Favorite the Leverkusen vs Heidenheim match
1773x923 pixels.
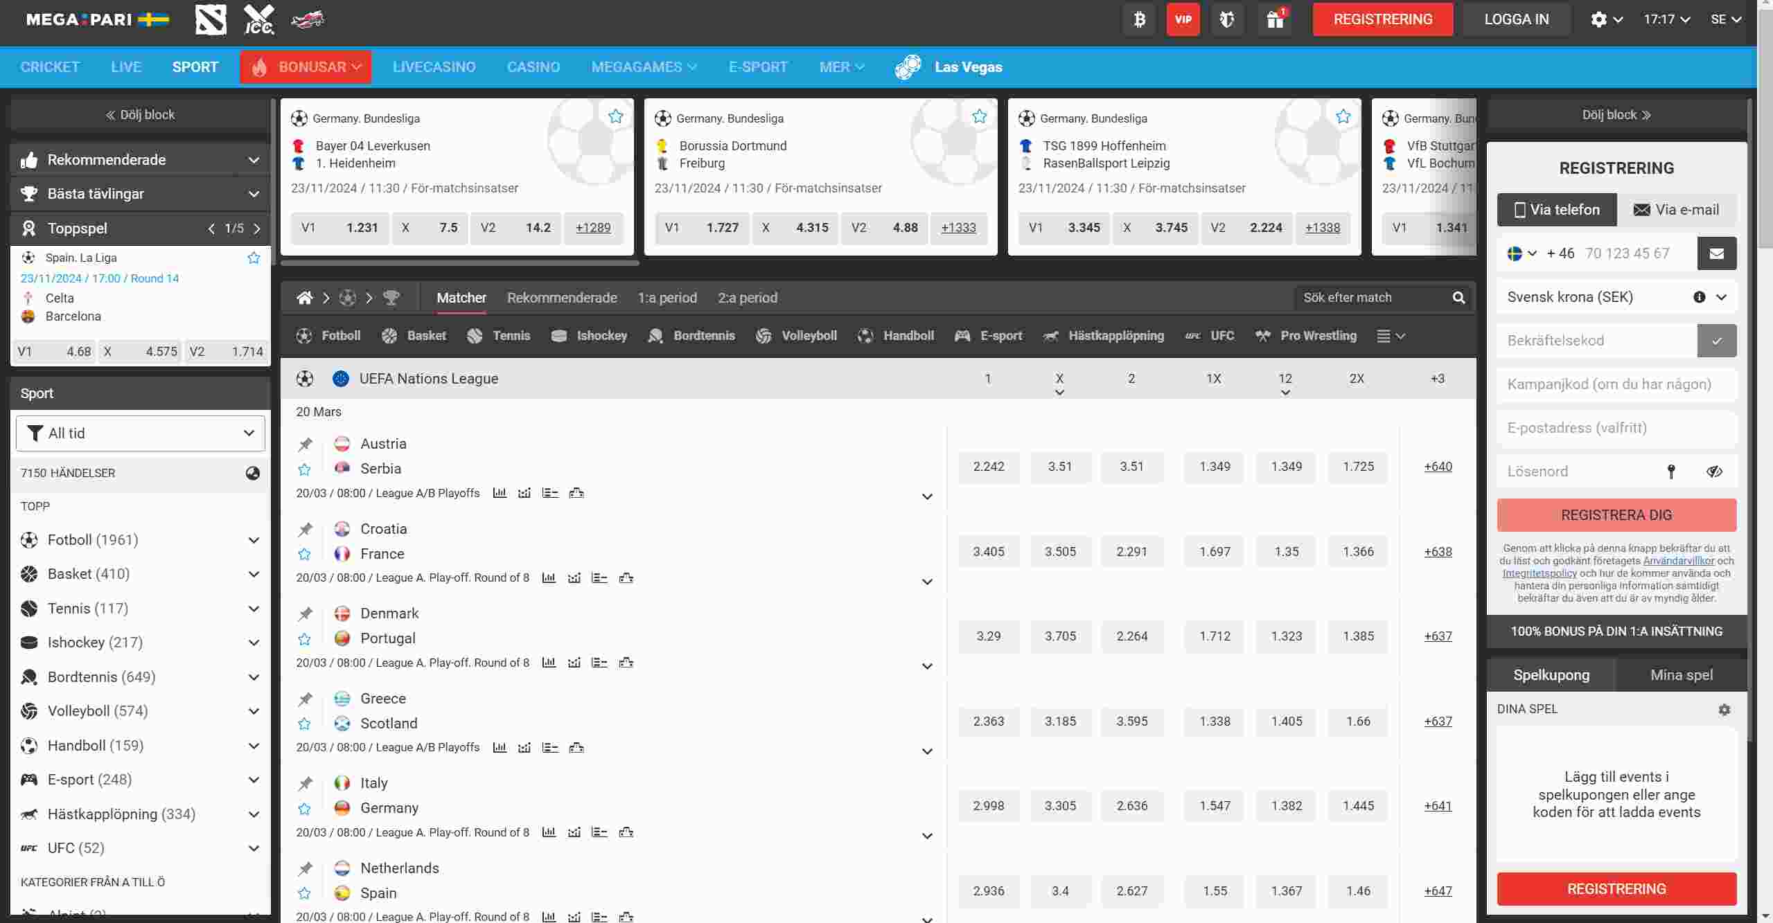click(x=615, y=116)
